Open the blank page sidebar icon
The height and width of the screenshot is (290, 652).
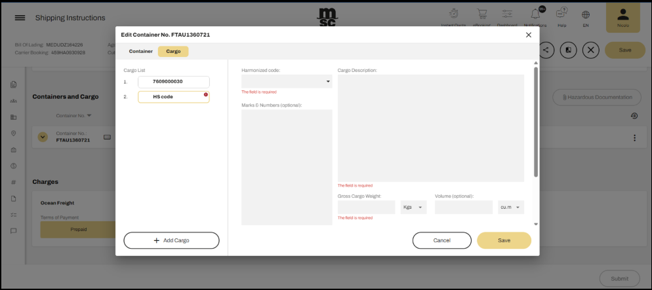(x=13, y=198)
